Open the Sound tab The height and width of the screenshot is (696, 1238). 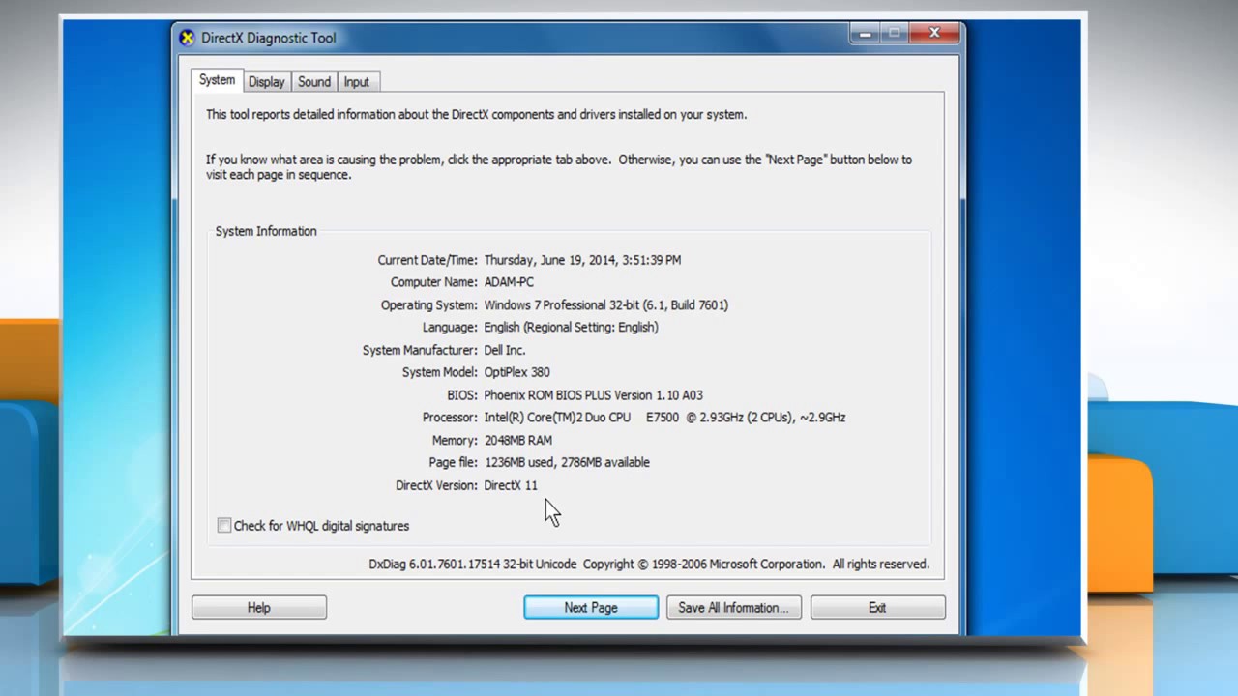coord(314,82)
